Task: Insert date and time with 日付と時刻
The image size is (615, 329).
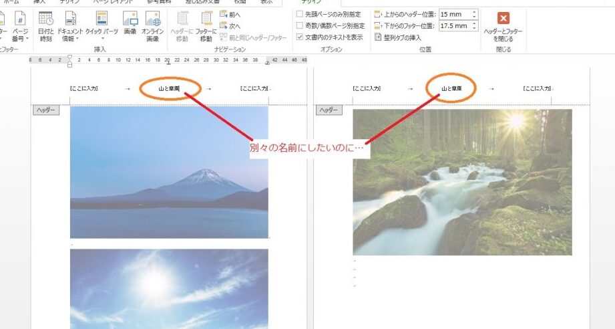Action: pos(46,27)
